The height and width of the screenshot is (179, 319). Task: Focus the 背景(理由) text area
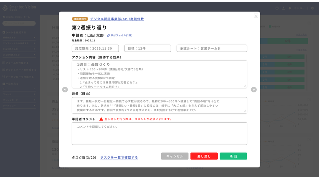159,105
